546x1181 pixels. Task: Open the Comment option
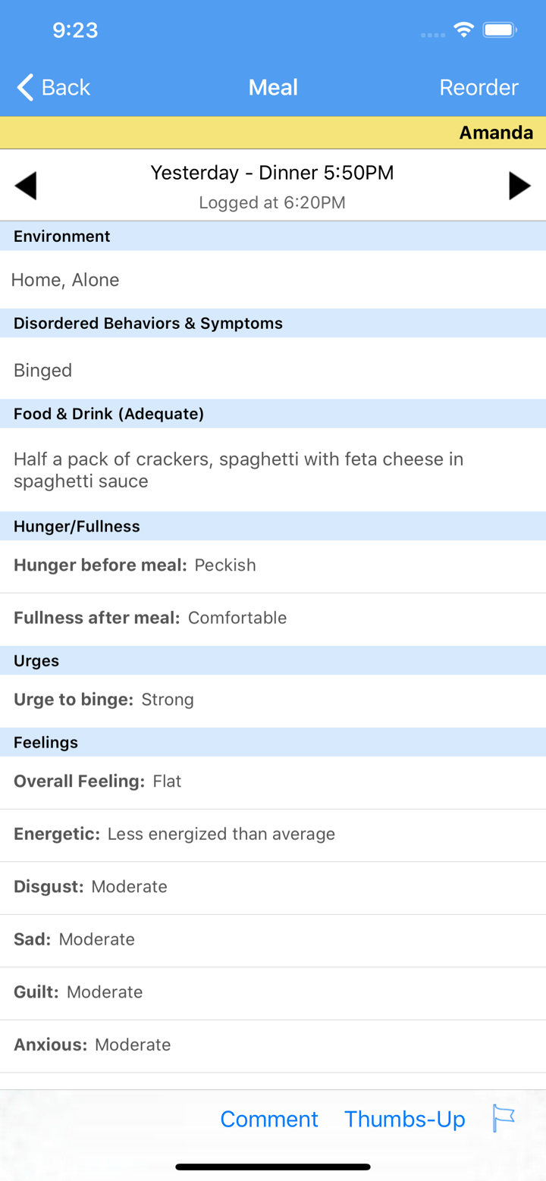coord(269,1118)
